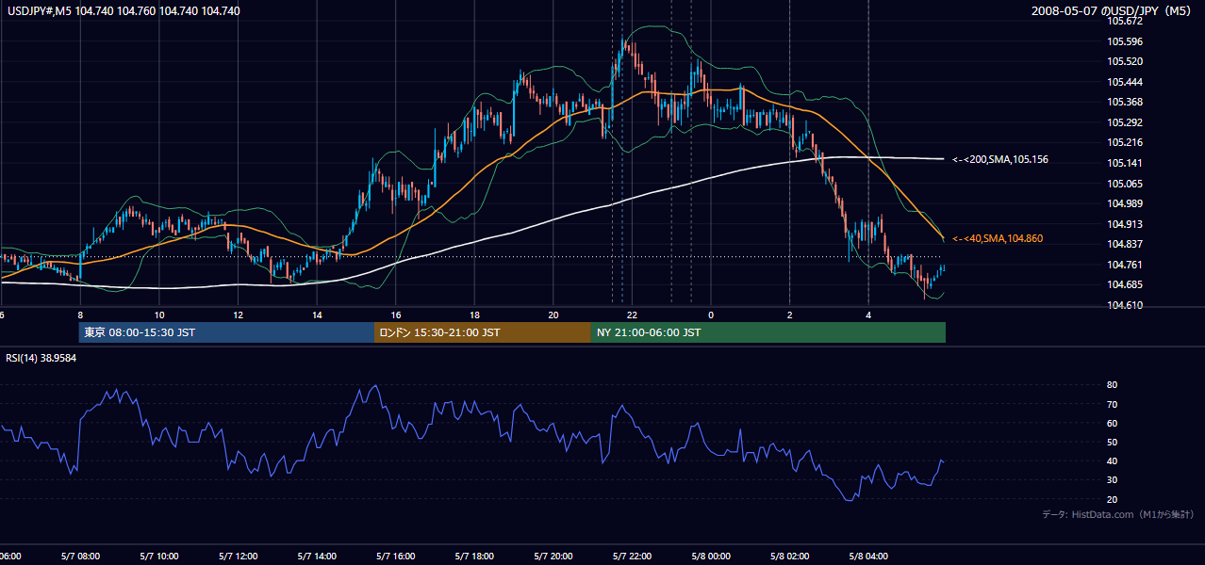Image resolution: width=1205 pixels, height=565 pixels.
Task: Click price axis value 105.596
Action: coord(1125,41)
